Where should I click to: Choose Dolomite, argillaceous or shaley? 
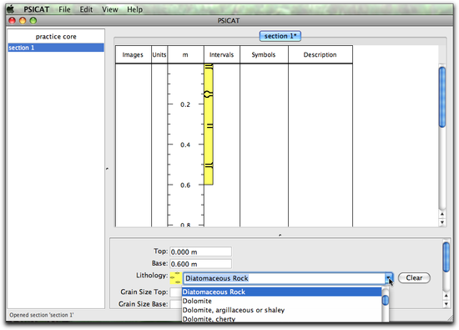281,310
